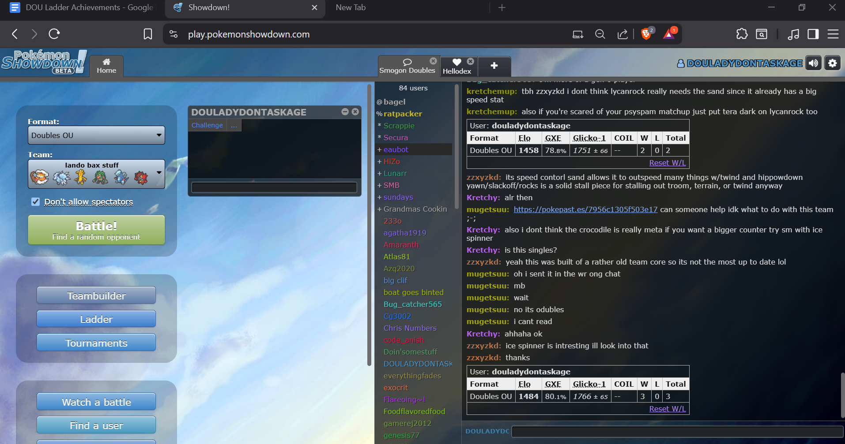This screenshot has width=845, height=444.
Task: Join another room with plus tab
Action: (x=494, y=66)
